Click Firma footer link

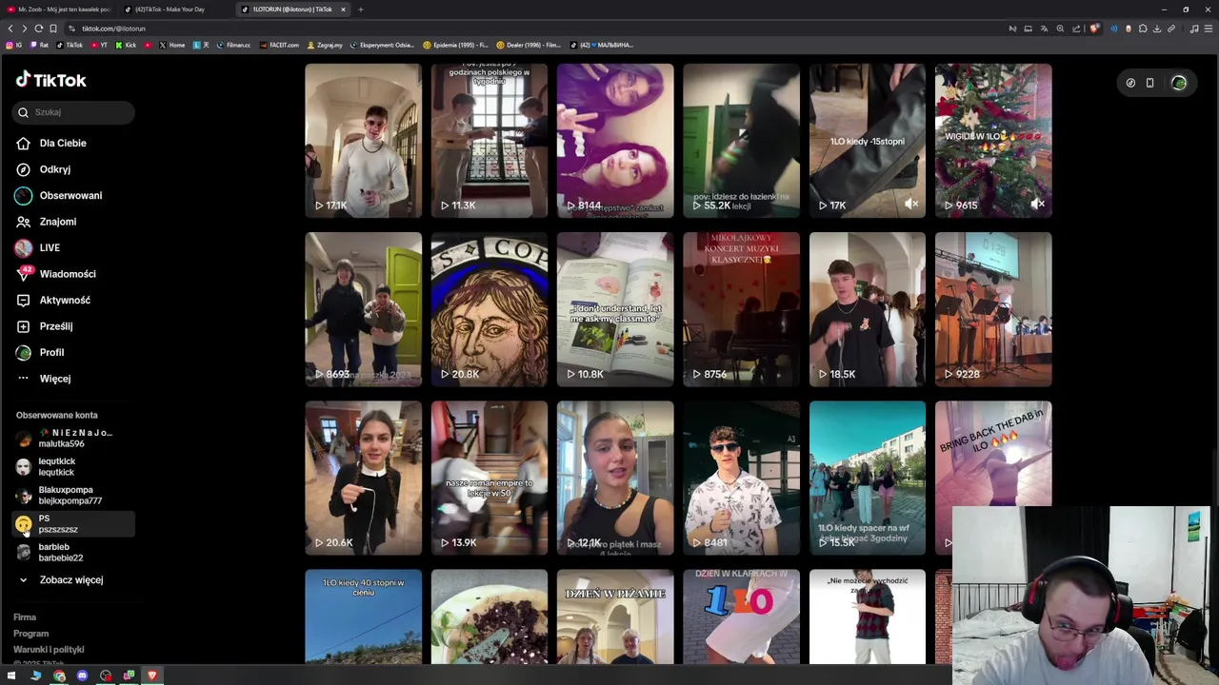click(25, 617)
